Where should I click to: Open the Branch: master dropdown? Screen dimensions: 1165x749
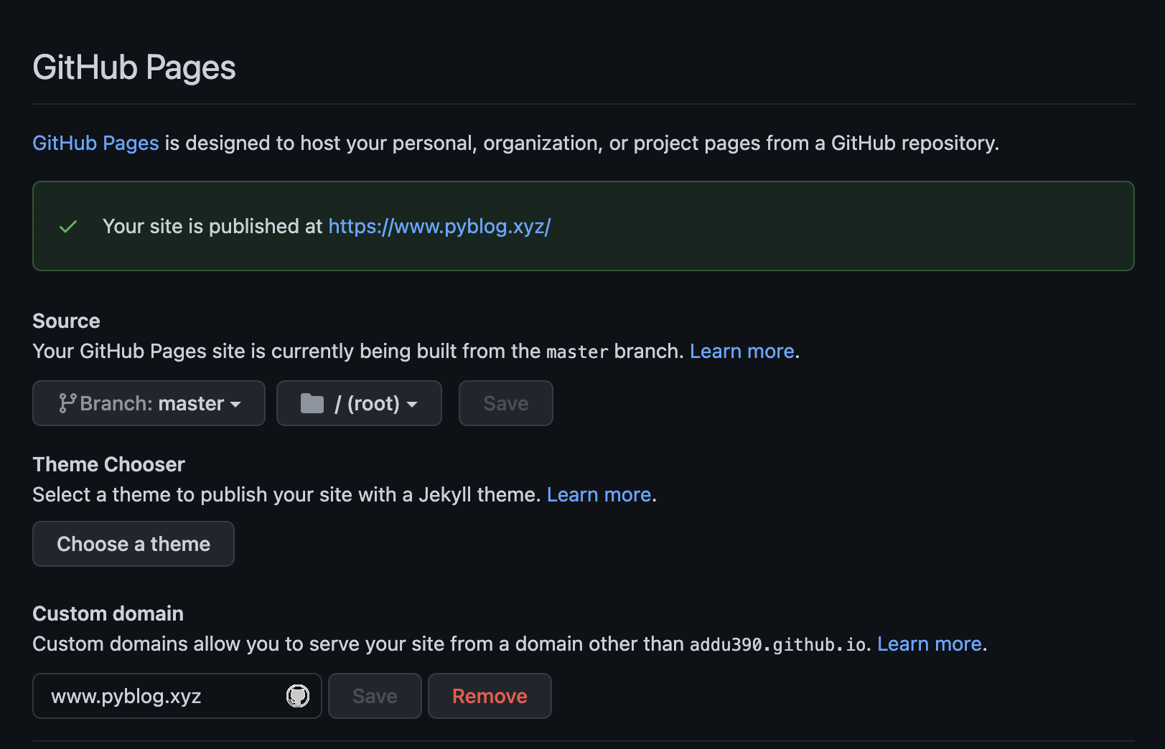[x=149, y=403]
